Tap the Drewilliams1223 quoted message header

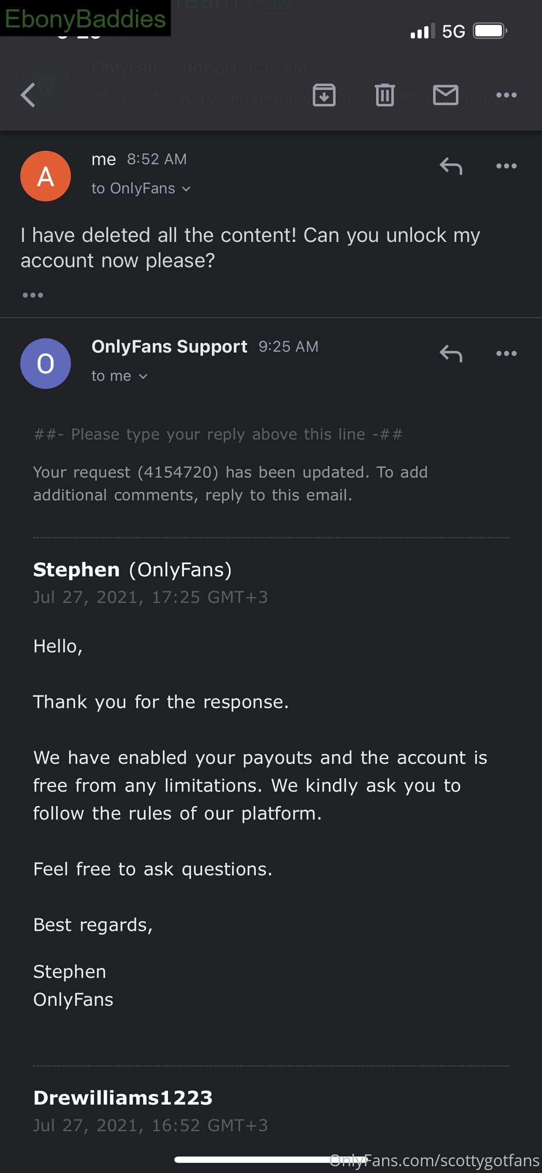click(x=123, y=1098)
